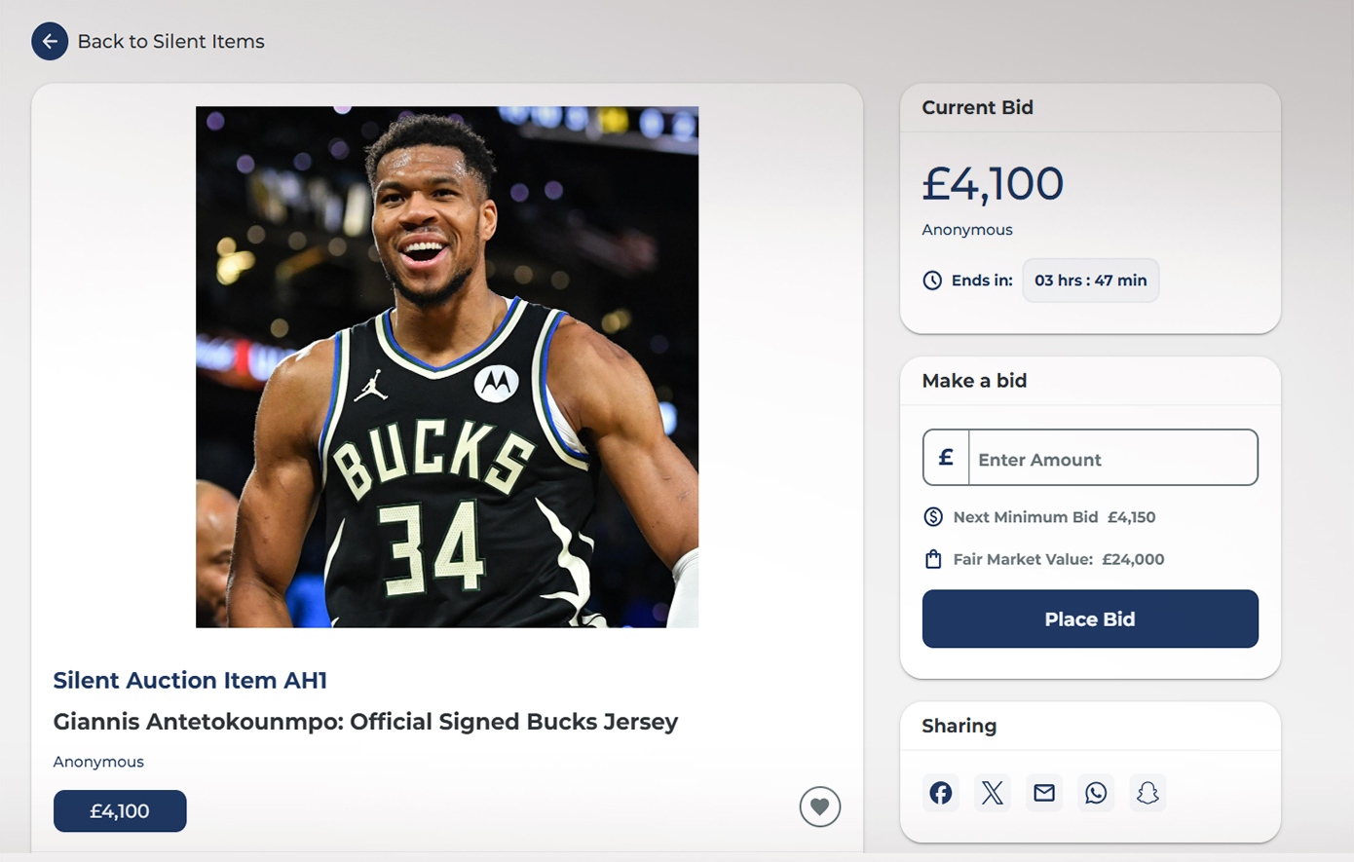1354x862 pixels.
Task: Share item on X (Twitter)
Action: click(993, 793)
